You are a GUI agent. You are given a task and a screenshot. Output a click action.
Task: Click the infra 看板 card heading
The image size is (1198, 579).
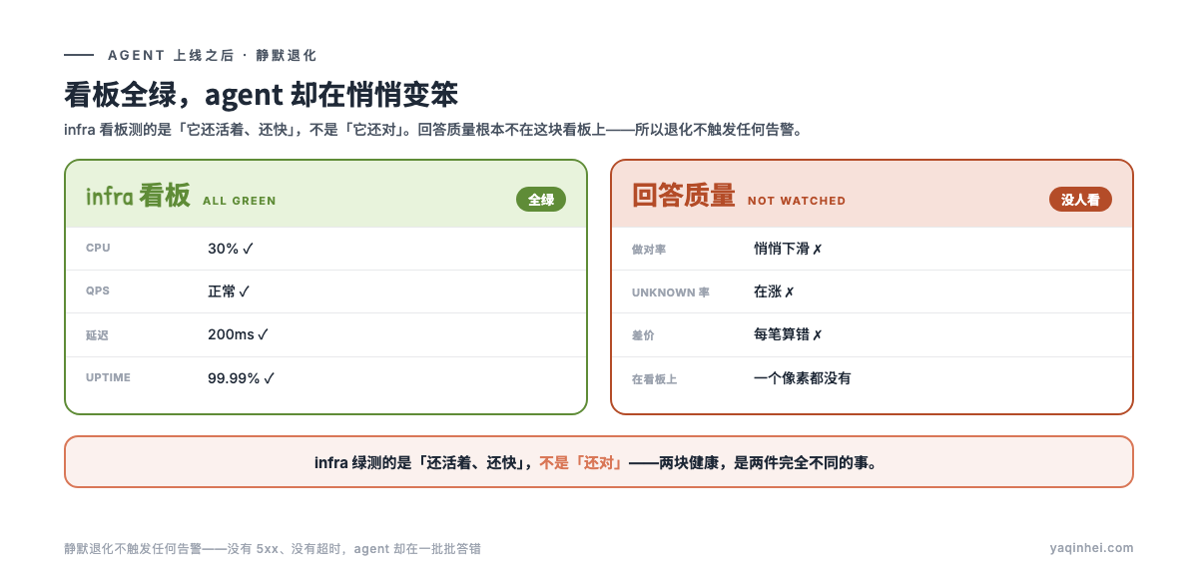tap(138, 196)
